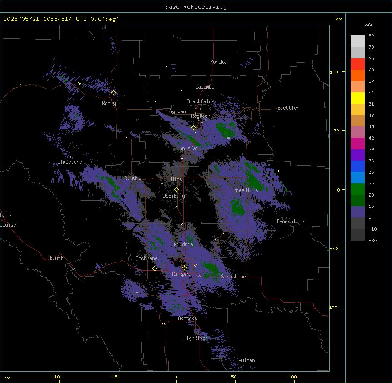Click the HighRiver label
Viewport: 392px width, 383px height.
[x=196, y=338]
